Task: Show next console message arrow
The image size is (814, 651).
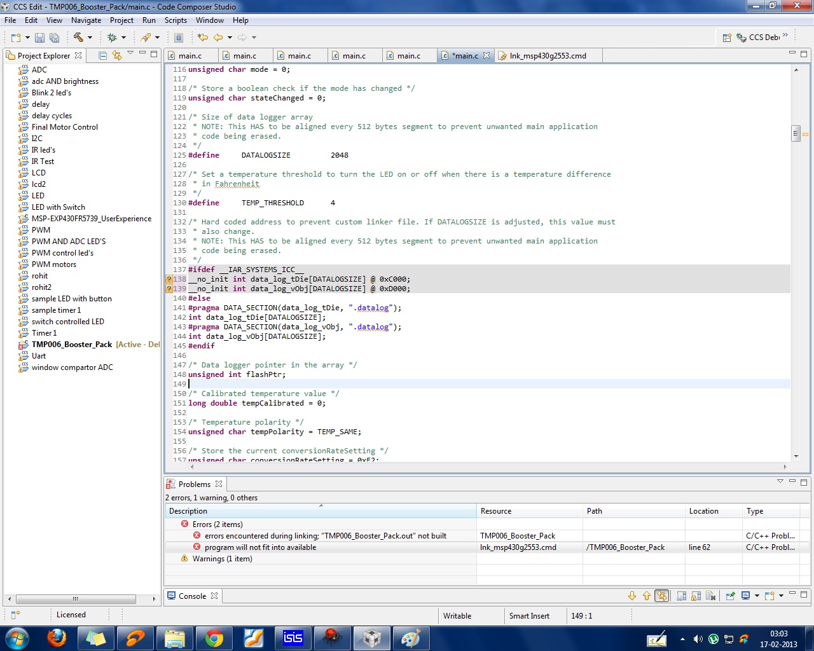Action: click(x=631, y=596)
